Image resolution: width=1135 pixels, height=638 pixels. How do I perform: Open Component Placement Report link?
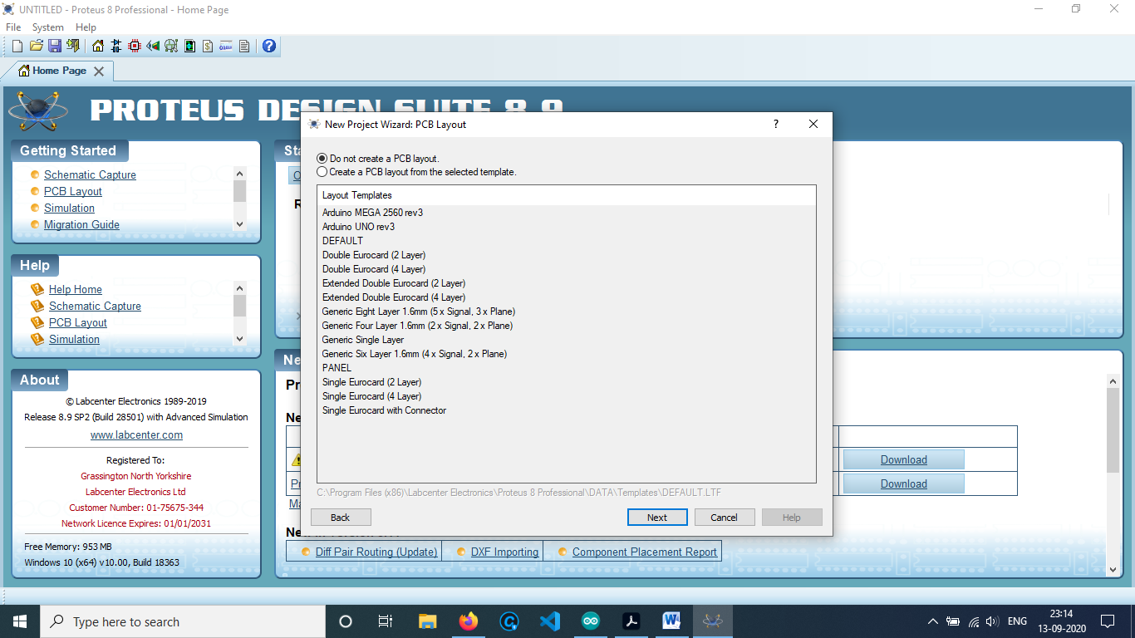point(645,552)
